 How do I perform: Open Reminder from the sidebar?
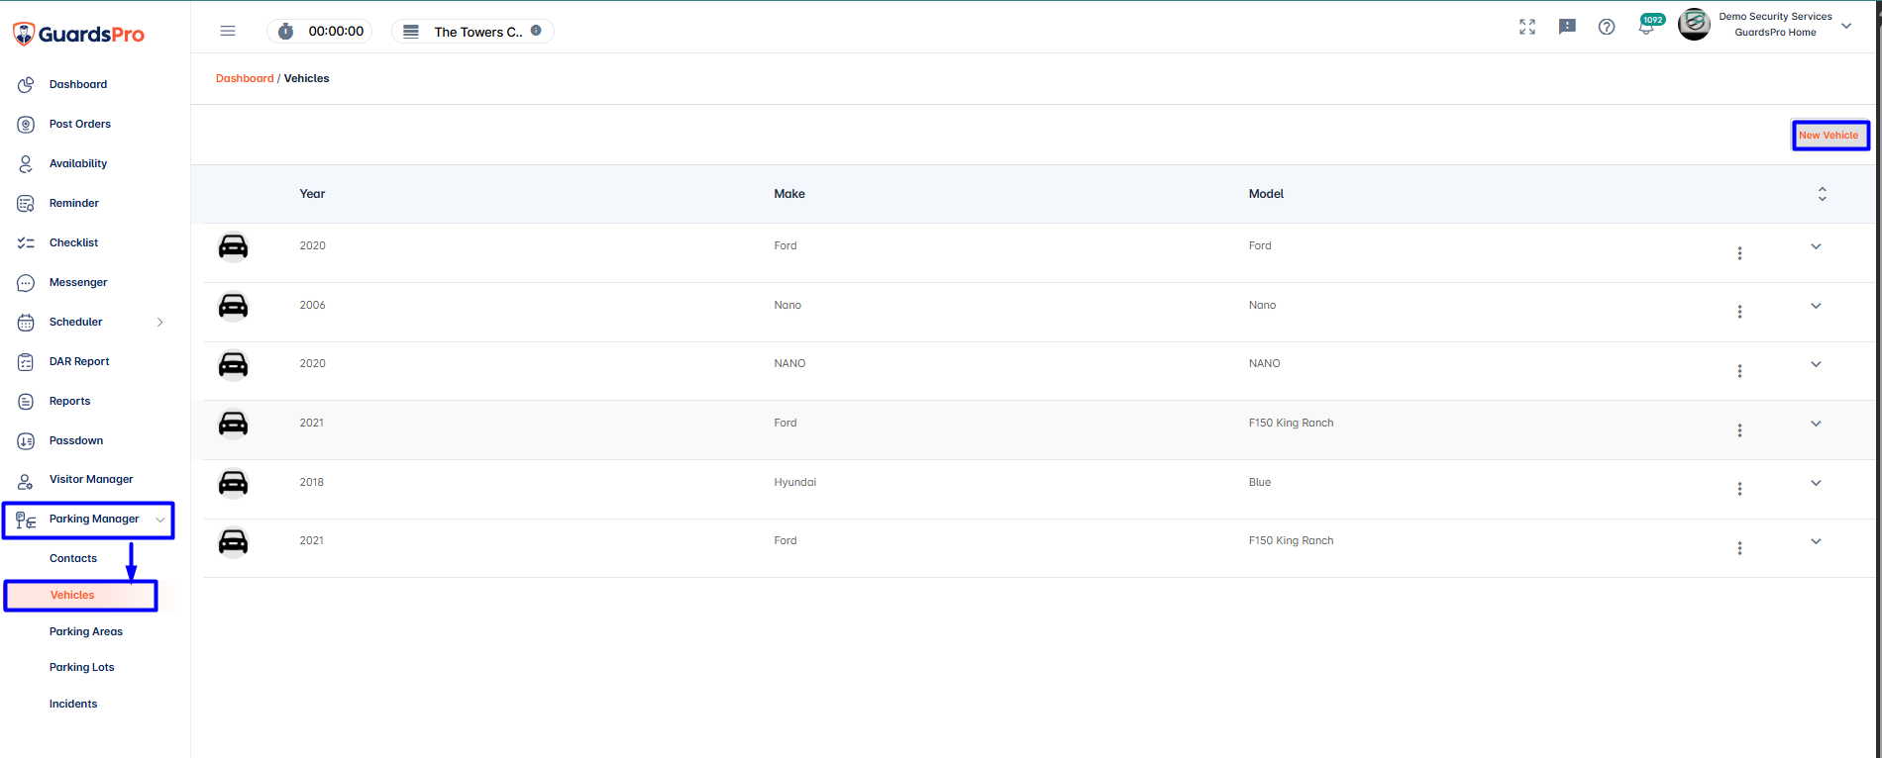[x=74, y=203]
